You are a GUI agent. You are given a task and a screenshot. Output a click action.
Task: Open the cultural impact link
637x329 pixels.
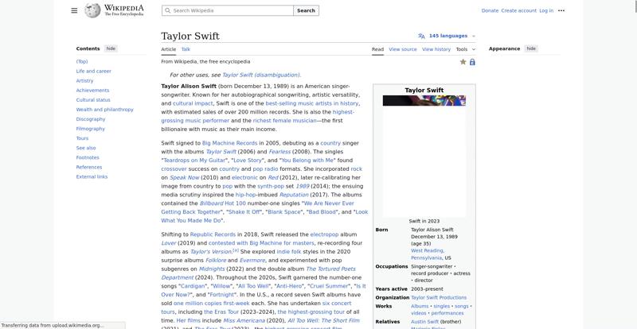pos(193,103)
